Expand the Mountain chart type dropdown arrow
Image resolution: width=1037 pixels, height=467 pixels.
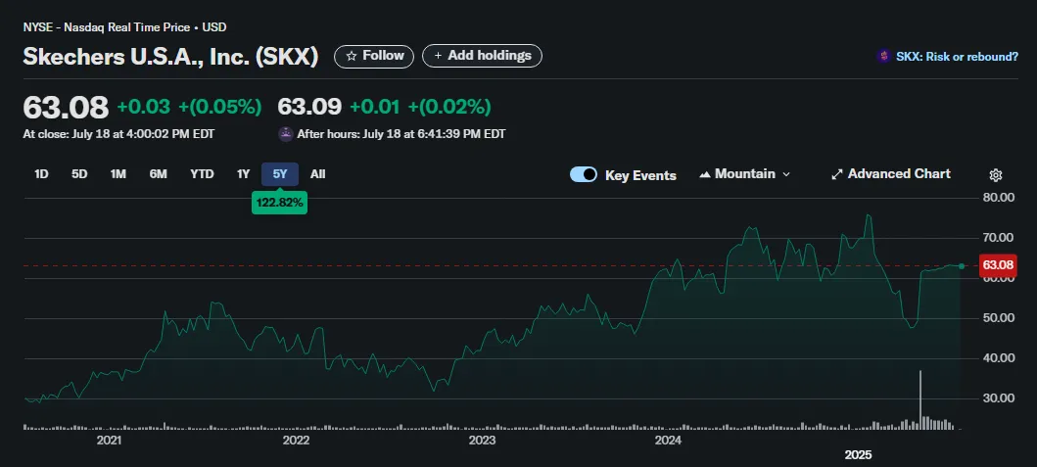tap(786, 174)
